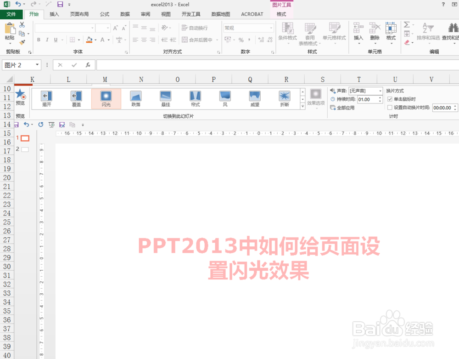Select the Wind transition thumbnail
Viewport: 459px width, 359px height.
click(x=225, y=99)
